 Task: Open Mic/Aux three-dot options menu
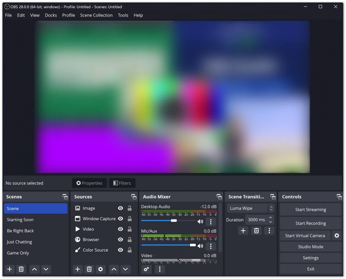[211, 246]
